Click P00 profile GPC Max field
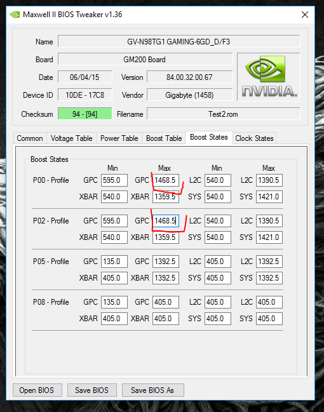The height and width of the screenshot is (412, 324). point(166,180)
